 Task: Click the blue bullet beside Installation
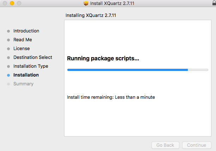(x=8, y=75)
